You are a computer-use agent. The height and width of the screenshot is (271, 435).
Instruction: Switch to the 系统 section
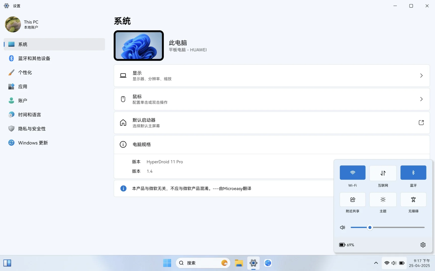pos(23,44)
